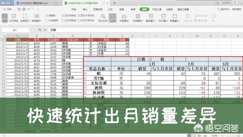Collapse the 跑鞋 row in pivot table
Screen dimensions: 243x137
[x=85, y=88]
